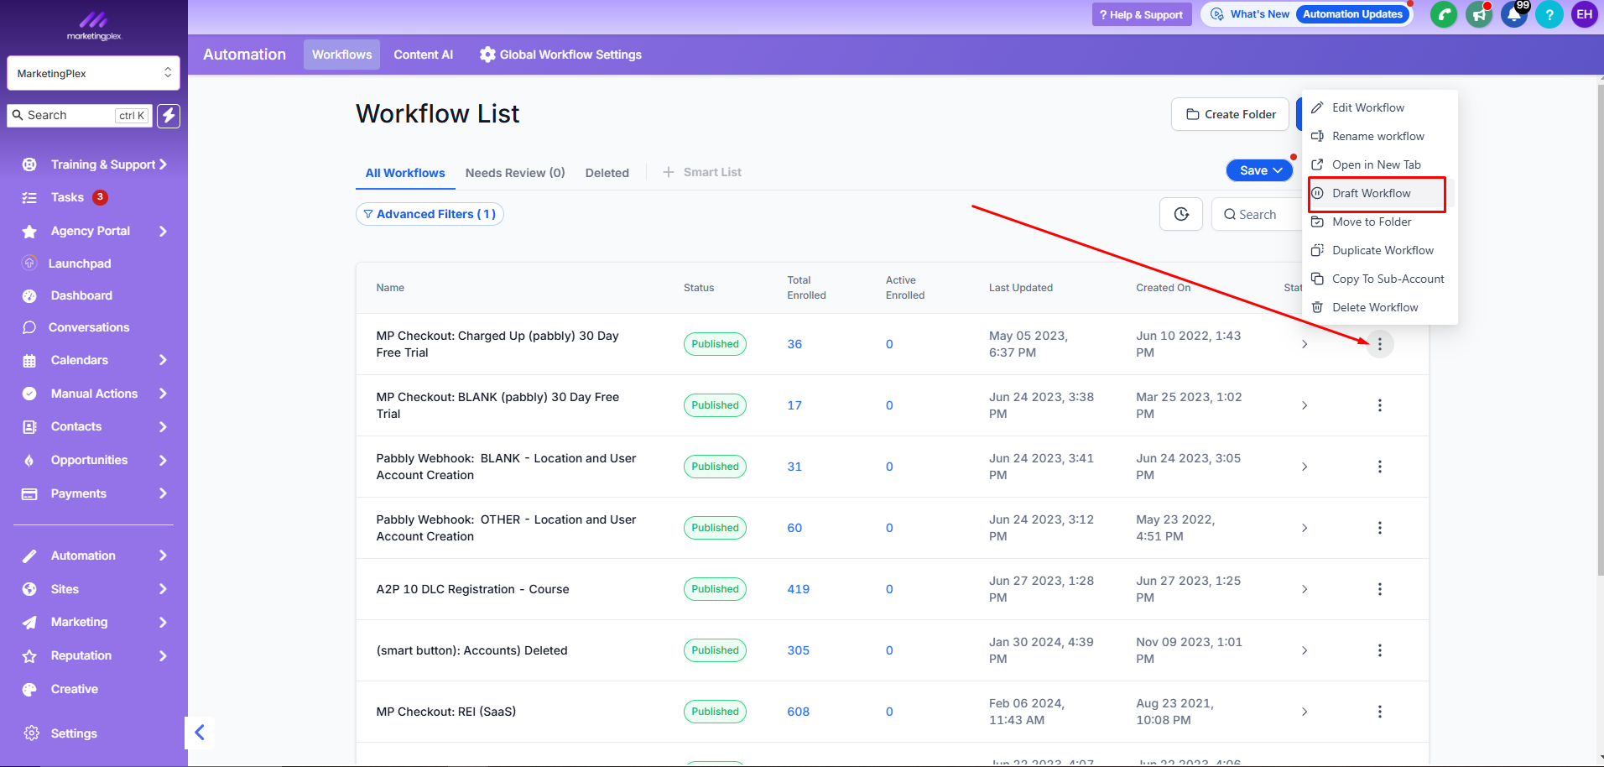Screen dimensions: 1604x767
Task: Open Settings in the sidebar
Action: tap(73, 733)
